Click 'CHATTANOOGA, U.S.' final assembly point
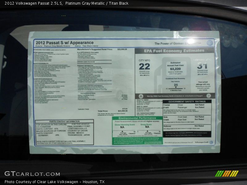Viewport: 247px width, 185px height. click(78, 129)
